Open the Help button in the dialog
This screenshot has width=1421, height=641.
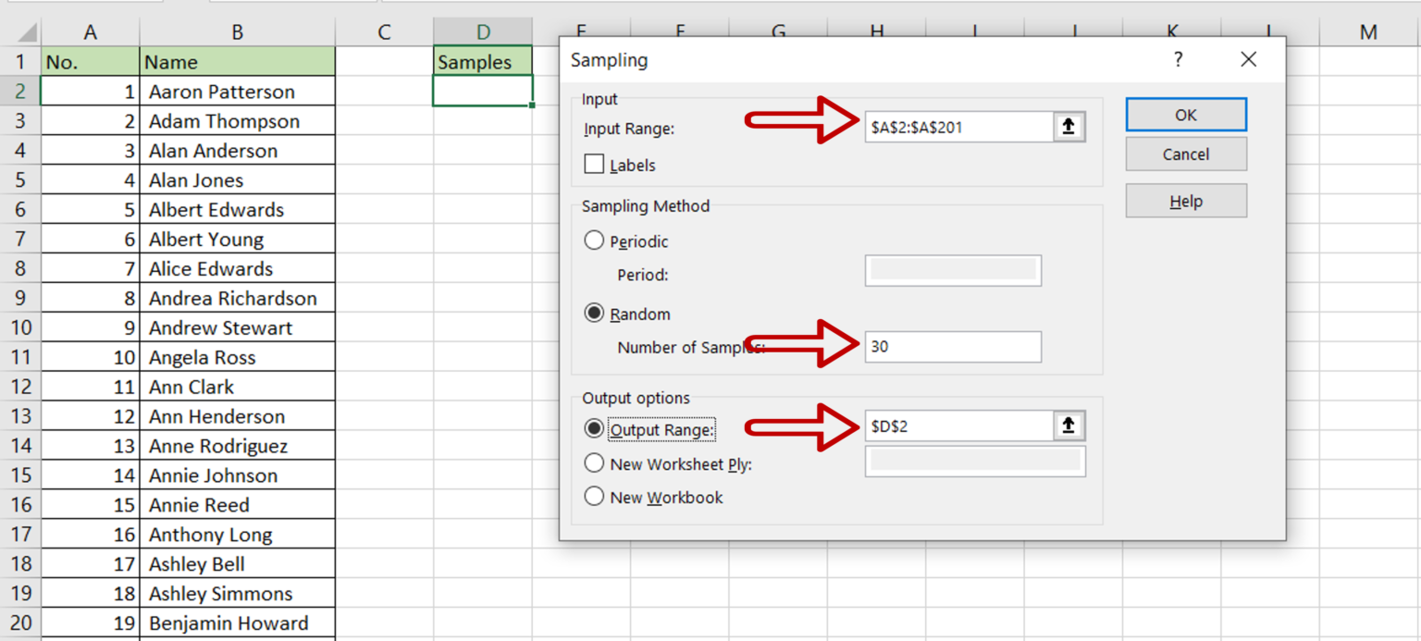[x=1186, y=201]
